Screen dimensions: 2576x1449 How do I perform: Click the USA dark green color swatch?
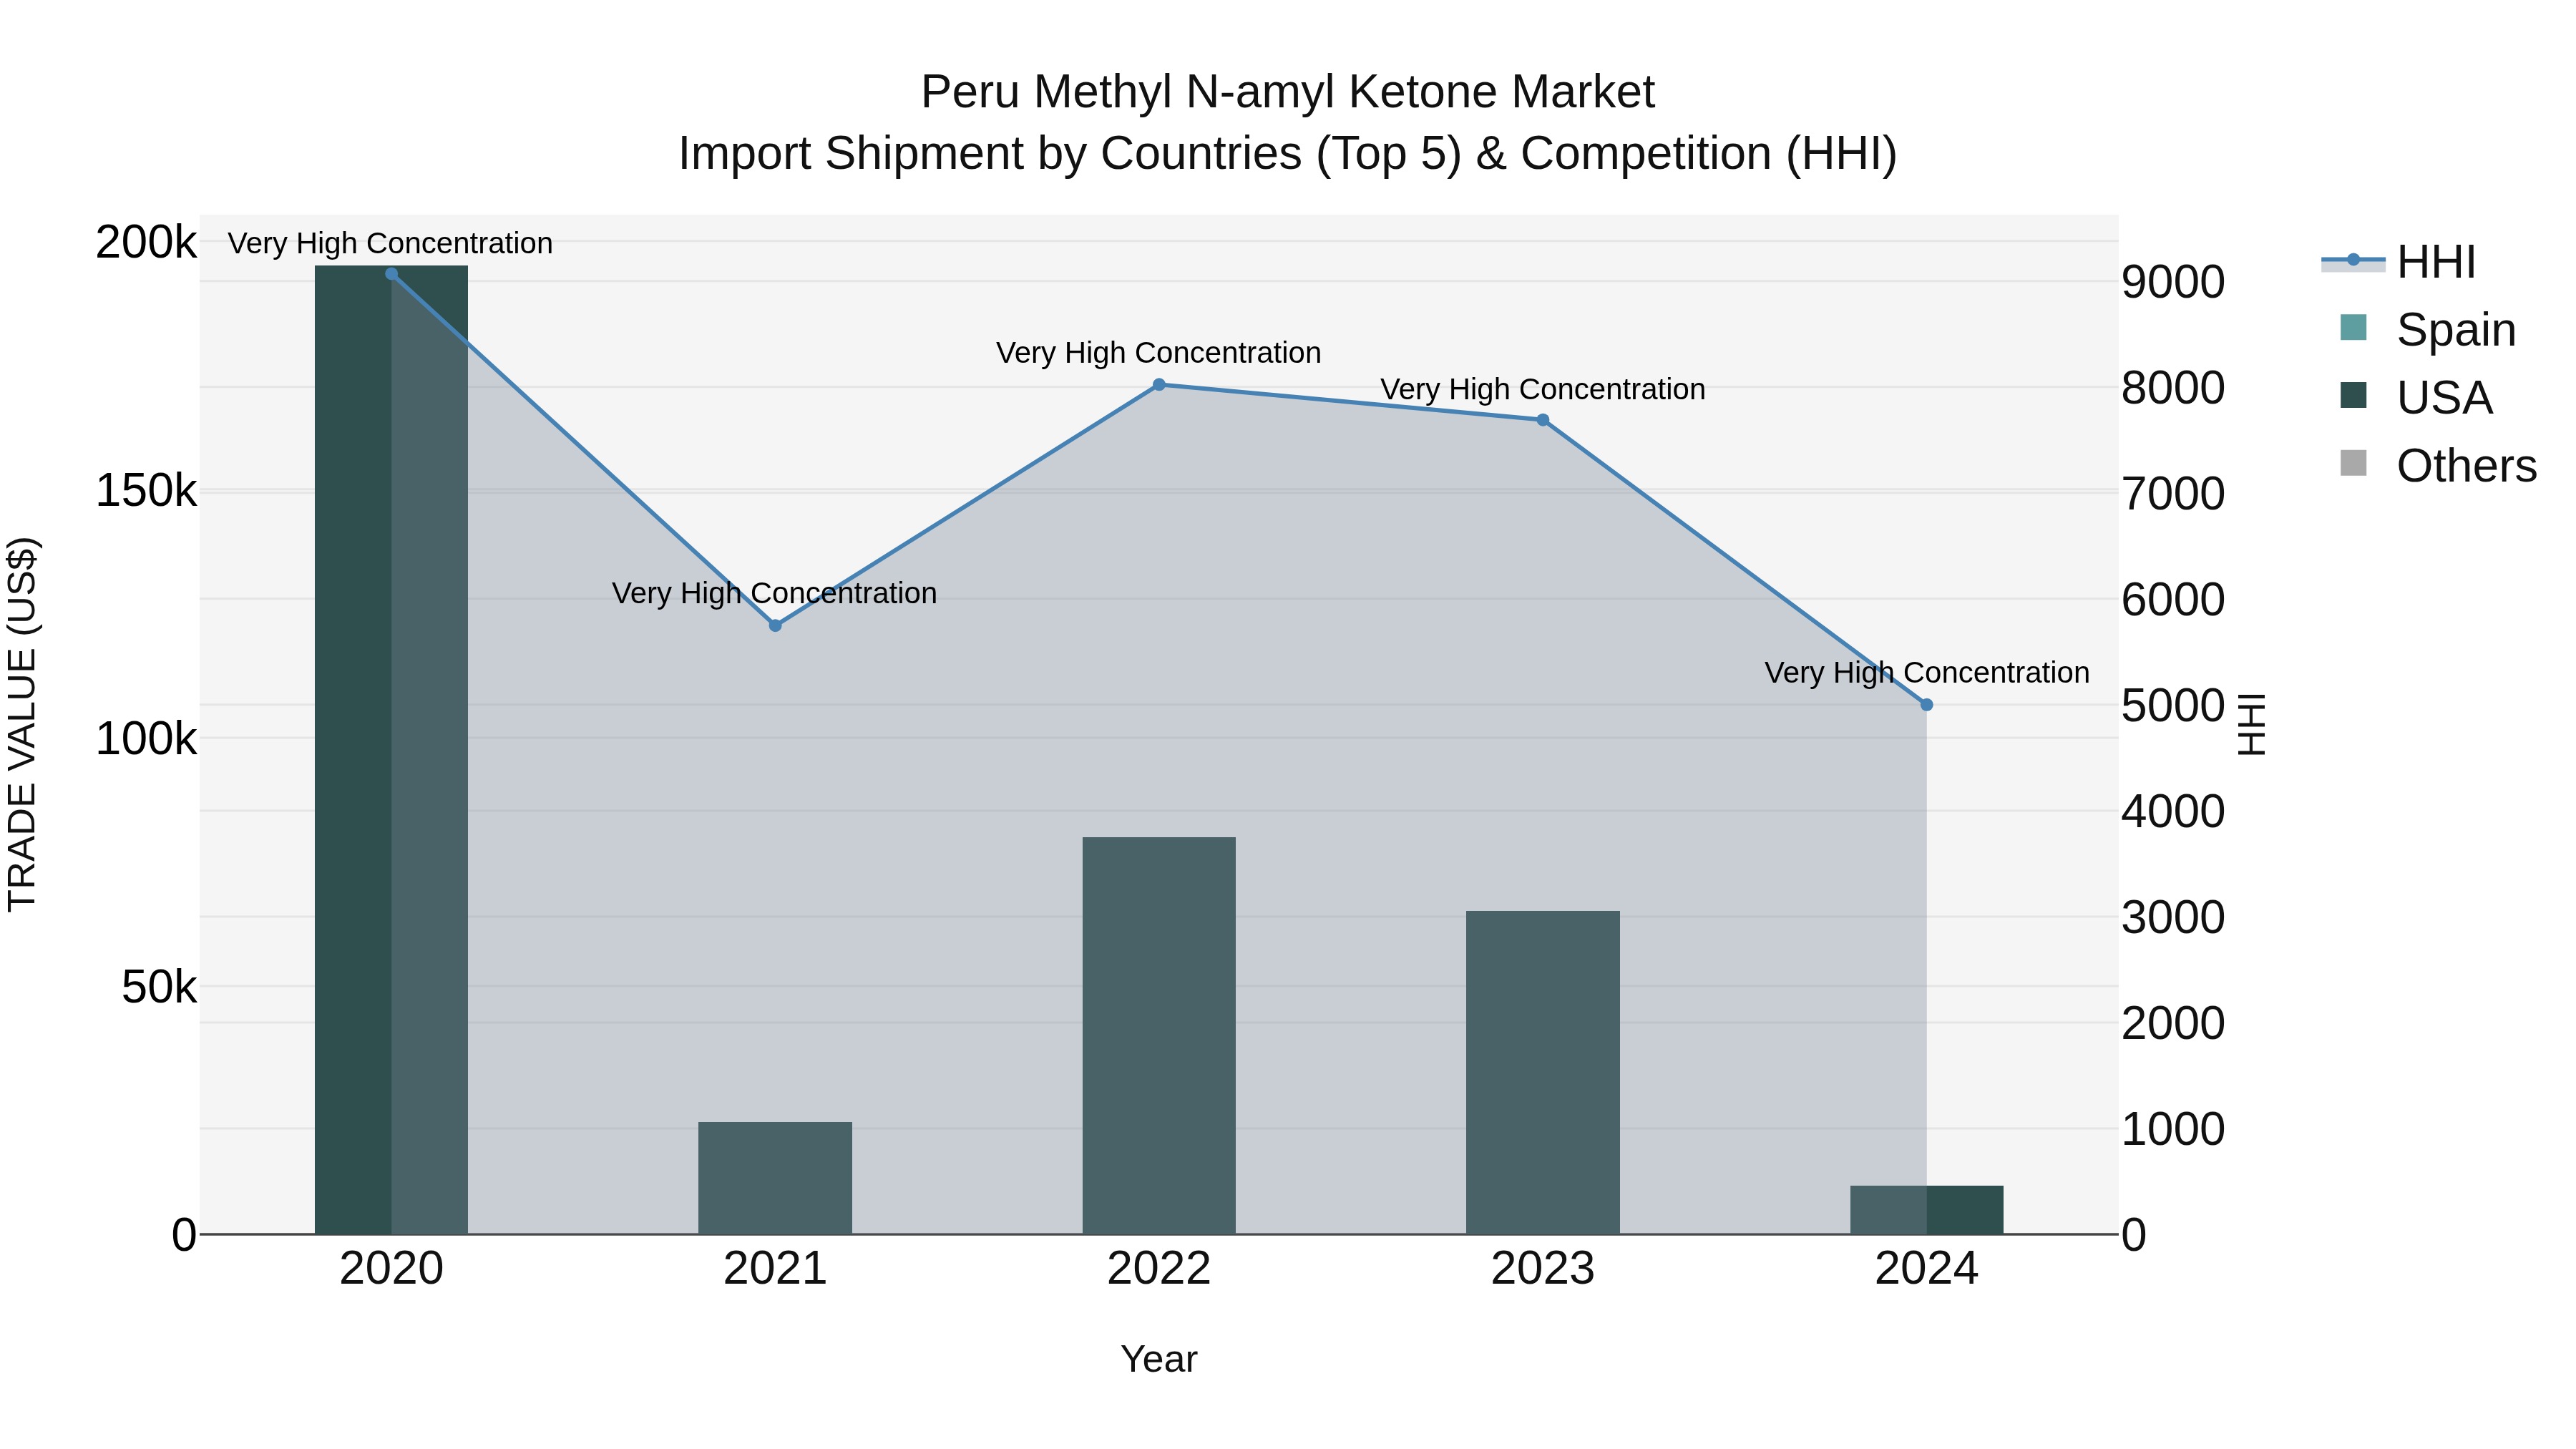tap(2354, 395)
